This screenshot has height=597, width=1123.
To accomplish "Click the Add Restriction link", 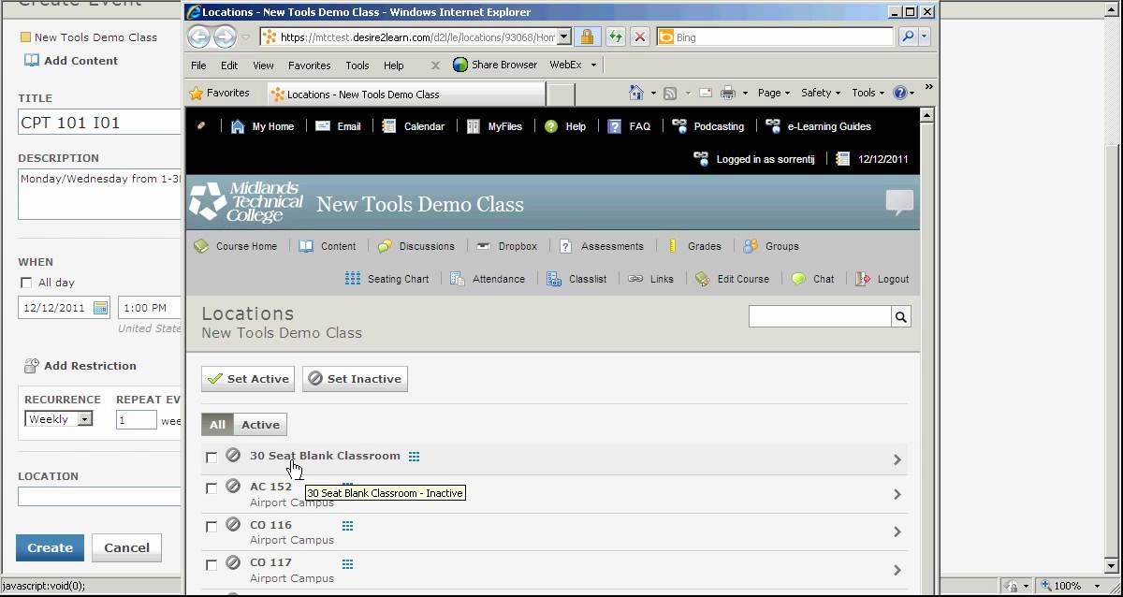I will point(80,366).
